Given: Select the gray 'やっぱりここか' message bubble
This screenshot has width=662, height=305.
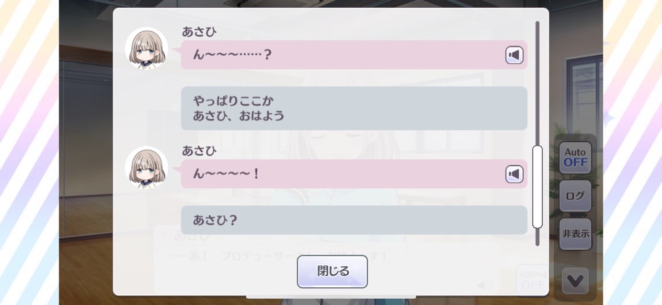Looking at the screenshot, I should point(354,108).
